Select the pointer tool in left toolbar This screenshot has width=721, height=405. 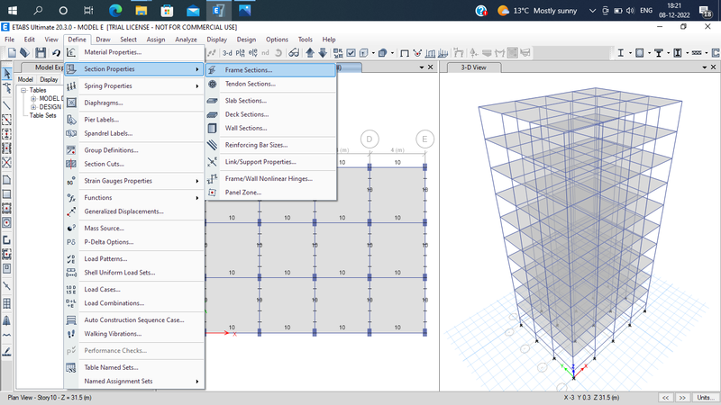click(x=7, y=74)
